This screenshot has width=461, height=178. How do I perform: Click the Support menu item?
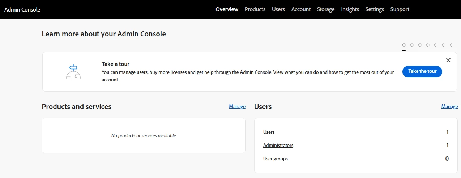tap(400, 9)
